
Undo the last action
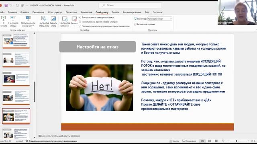(x=11, y=5)
